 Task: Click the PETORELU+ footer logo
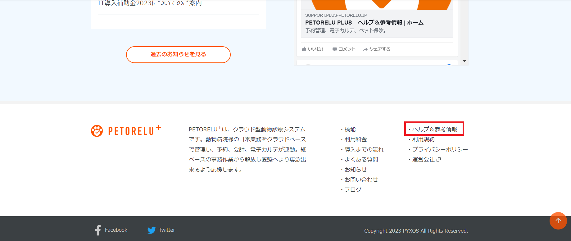click(x=126, y=131)
